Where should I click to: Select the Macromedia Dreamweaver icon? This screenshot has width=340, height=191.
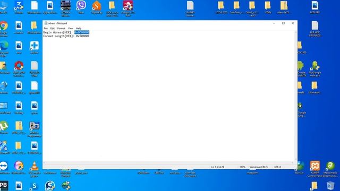(x=330, y=169)
